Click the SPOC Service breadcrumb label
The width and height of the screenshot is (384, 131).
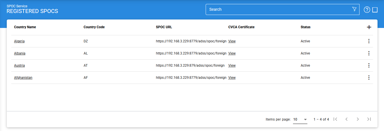click(17, 6)
